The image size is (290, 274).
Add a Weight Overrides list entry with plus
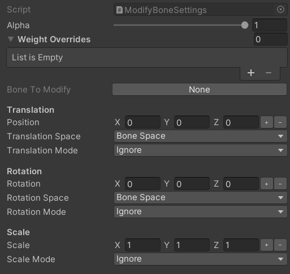(x=251, y=73)
